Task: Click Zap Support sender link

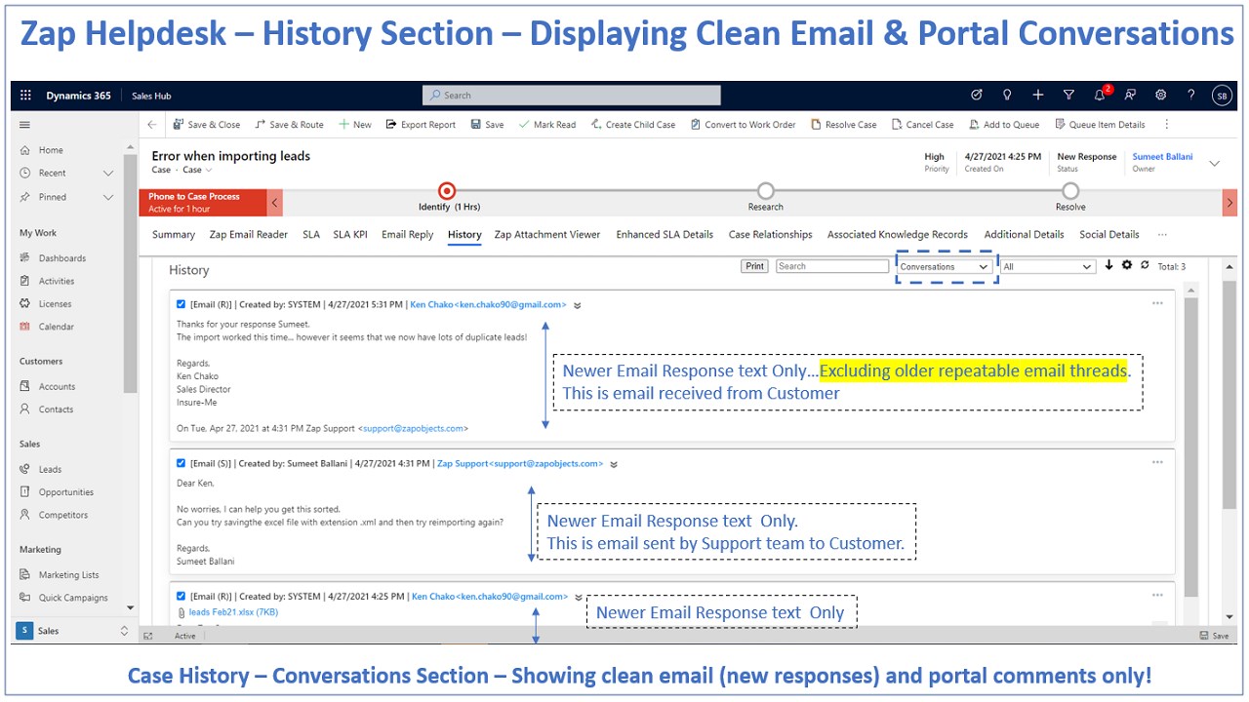Action: click(520, 464)
